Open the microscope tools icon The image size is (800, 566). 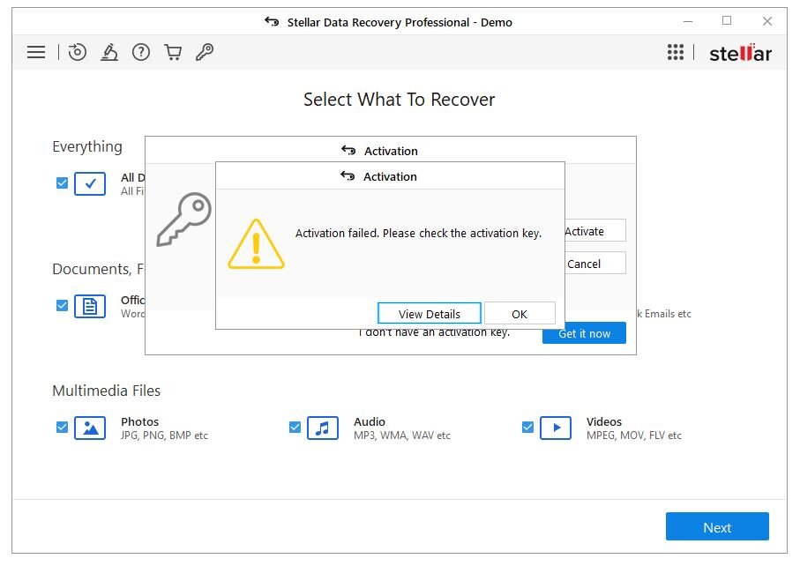pos(109,53)
